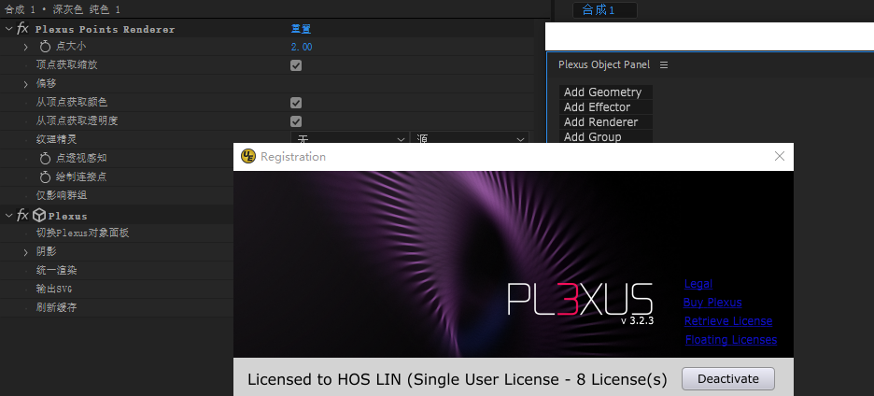Switch to the 合成1 composition tab
The image size is (874, 396).
(x=600, y=10)
